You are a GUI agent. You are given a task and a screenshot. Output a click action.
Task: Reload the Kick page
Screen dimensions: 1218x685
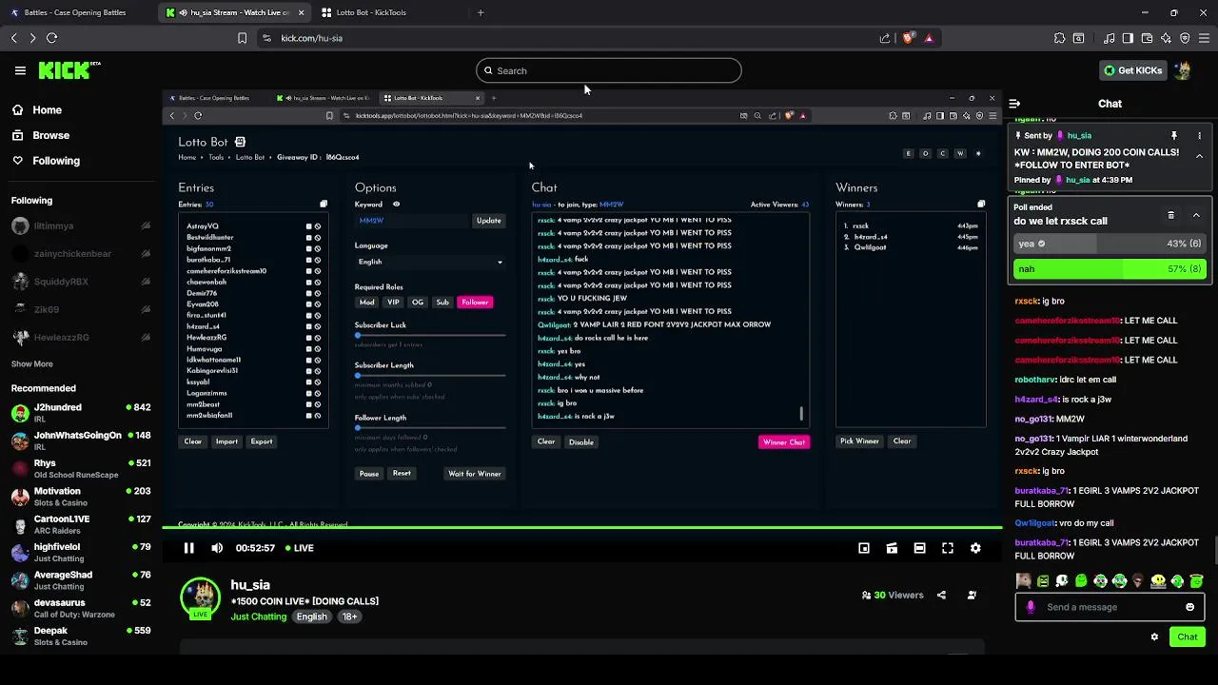[51, 38]
